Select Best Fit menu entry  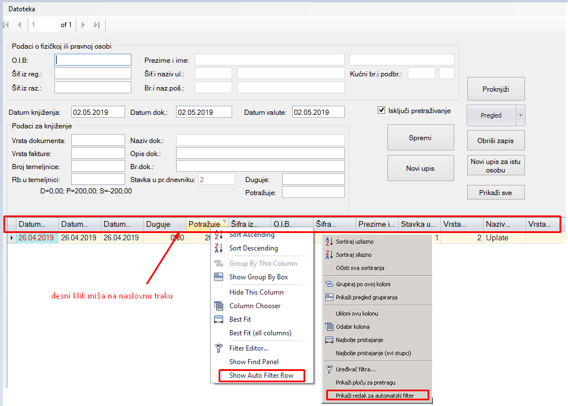click(x=240, y=319)
